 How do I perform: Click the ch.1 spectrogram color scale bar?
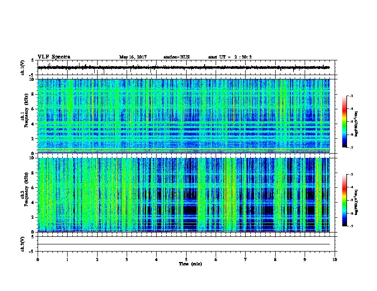344,122
